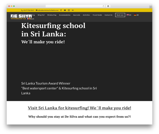Open a new browser tab with plus
The image size is (159, 134).
[151, 7]
